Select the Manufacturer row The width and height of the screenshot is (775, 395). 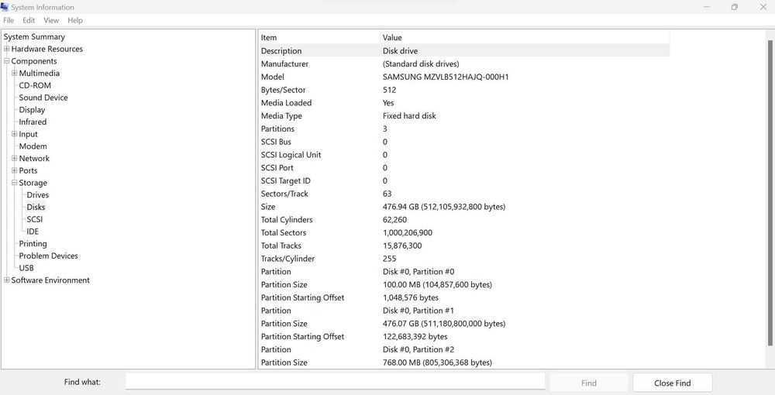pyautogui.click(x=464, y=64)
